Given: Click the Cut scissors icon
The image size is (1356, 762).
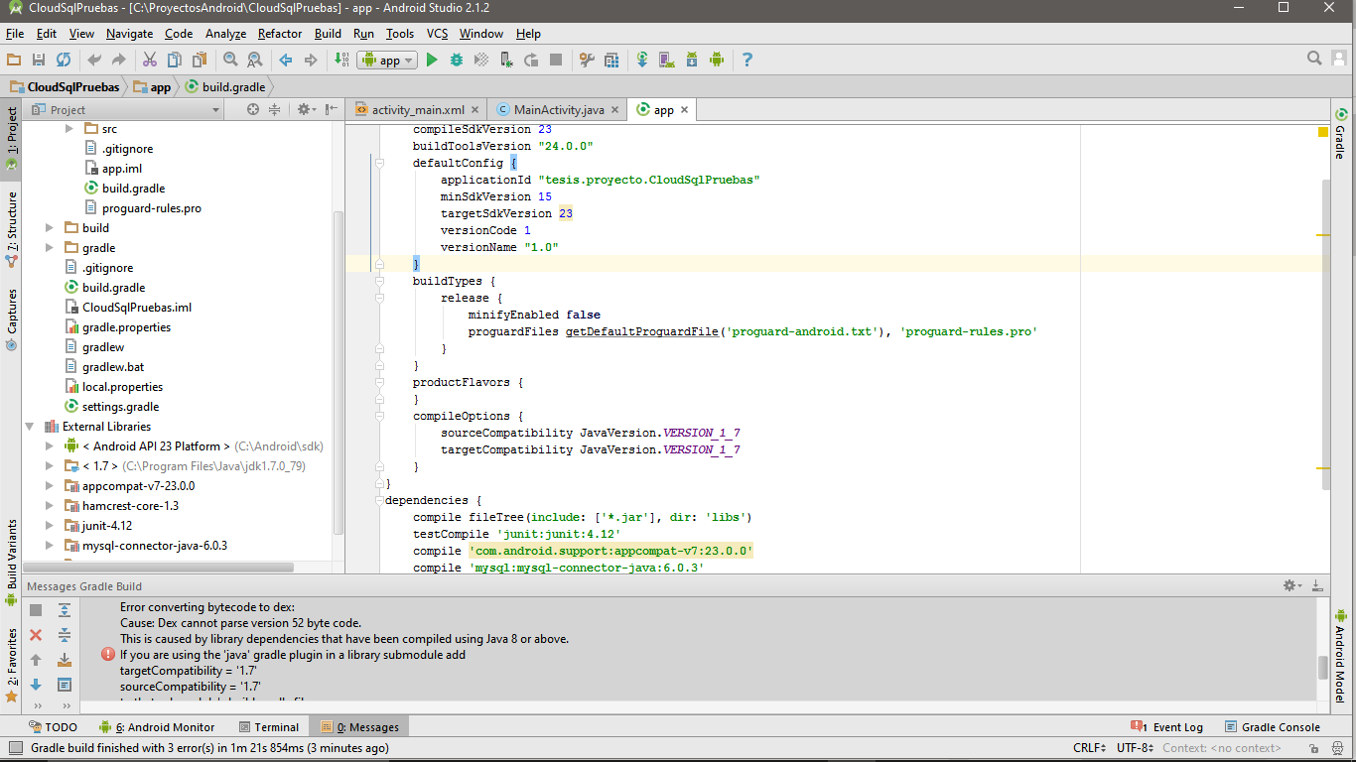Looking at the screenshot, I should tap(150, 60).
